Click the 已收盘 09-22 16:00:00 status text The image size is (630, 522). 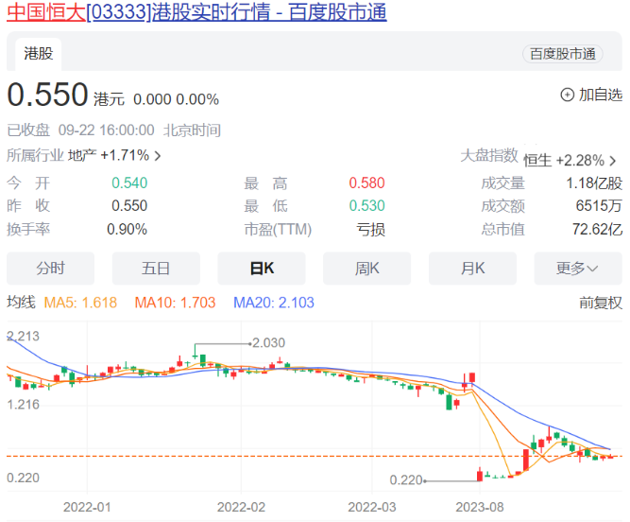pos(81,130)
